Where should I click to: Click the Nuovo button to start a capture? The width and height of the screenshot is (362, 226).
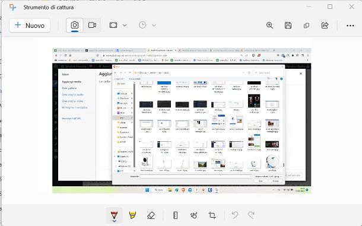click(30, 25)
